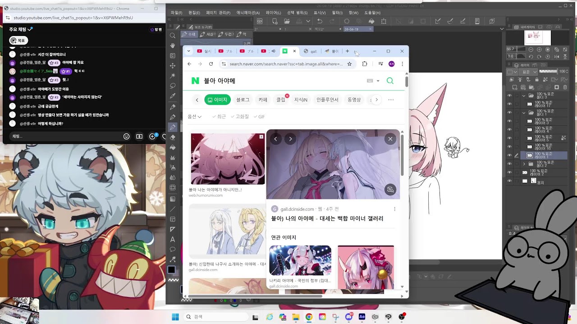
Task: Select the Hand move tool in Clip Studio
Action: point(173,45)
